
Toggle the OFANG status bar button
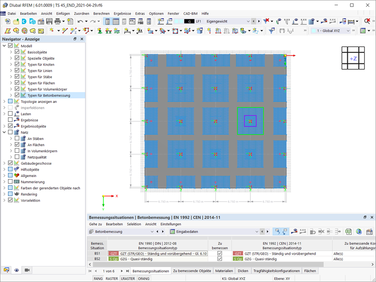(x=143, y=279)
